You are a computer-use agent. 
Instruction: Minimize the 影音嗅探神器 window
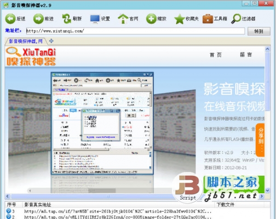247,4
